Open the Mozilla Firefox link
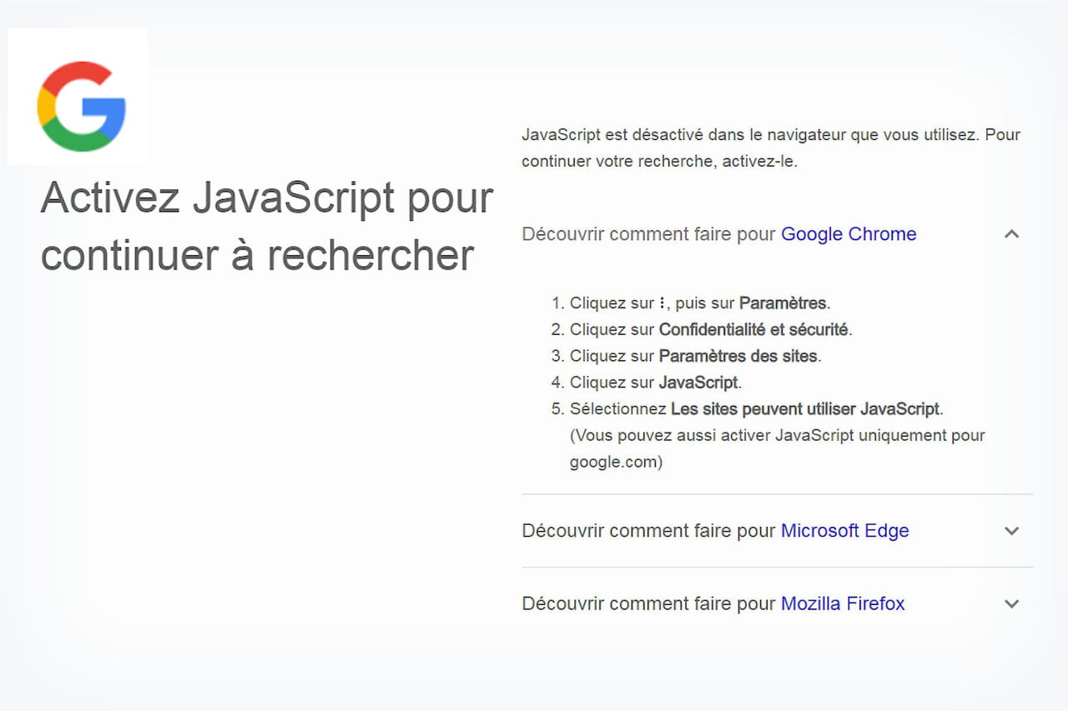1068x711 pixels. coord(843,603)
